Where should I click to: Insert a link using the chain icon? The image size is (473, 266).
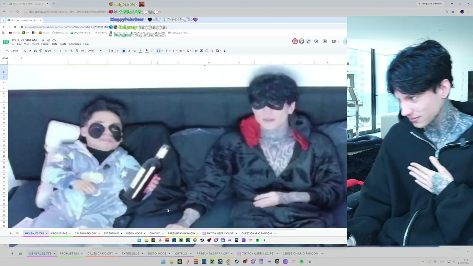[196, 51]
